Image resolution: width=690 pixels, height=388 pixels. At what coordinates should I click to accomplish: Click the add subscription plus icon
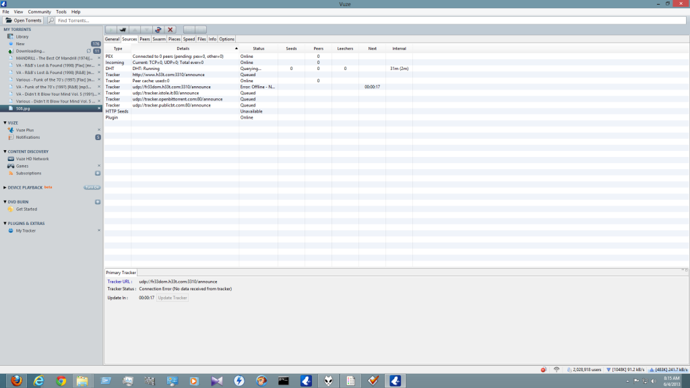click(x=98, y=173)
